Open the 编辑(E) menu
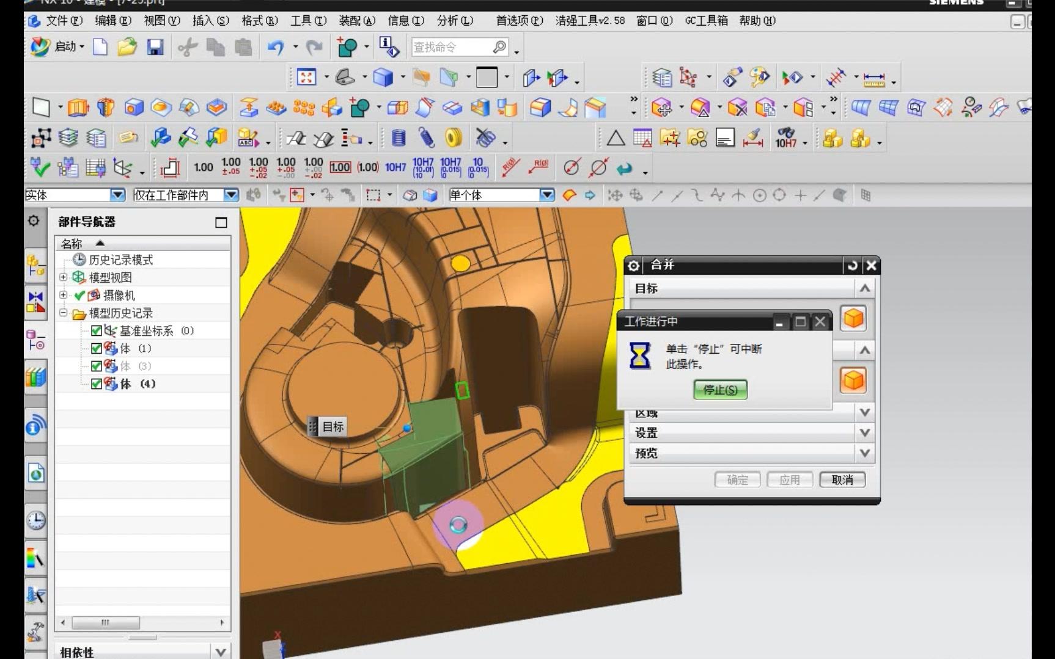This screenshot has width=1055, height=659. point(113,21)
